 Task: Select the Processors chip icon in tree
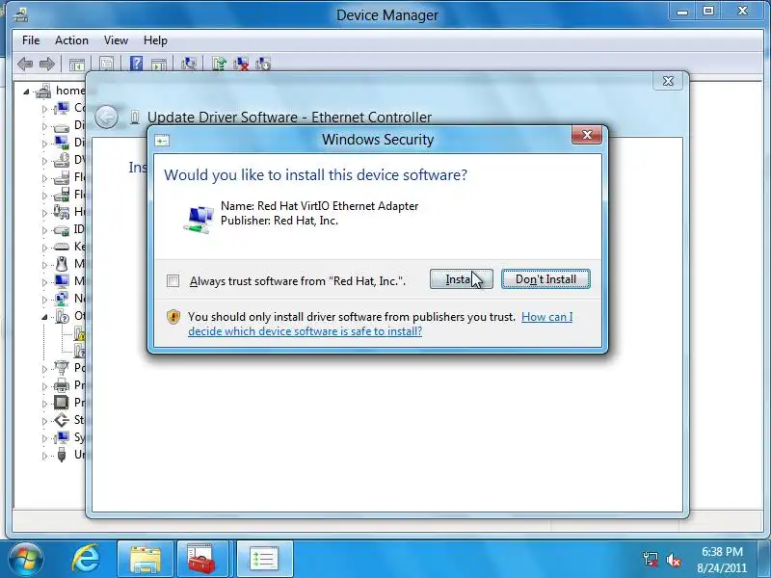tap(62, 403)
